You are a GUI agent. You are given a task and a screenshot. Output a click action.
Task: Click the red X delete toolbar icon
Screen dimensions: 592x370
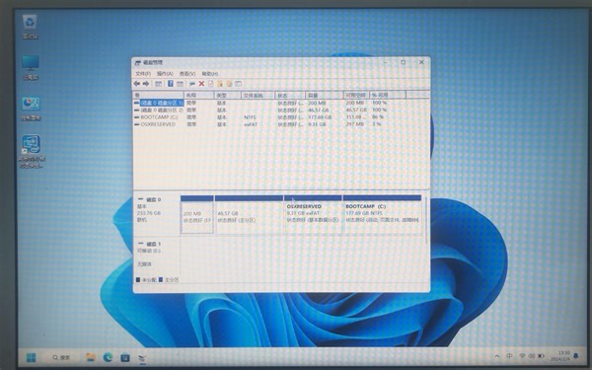point(201,84)
